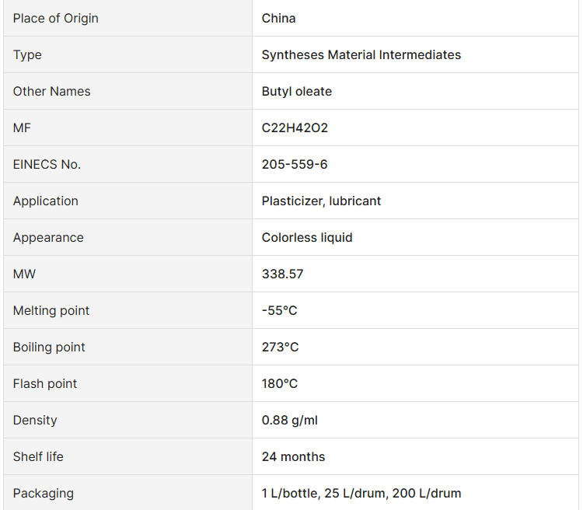The width and height of the screenshot is (583, 510).
Task: Click the "Butyl oleate" name value
Action: (x=296, y=91)
